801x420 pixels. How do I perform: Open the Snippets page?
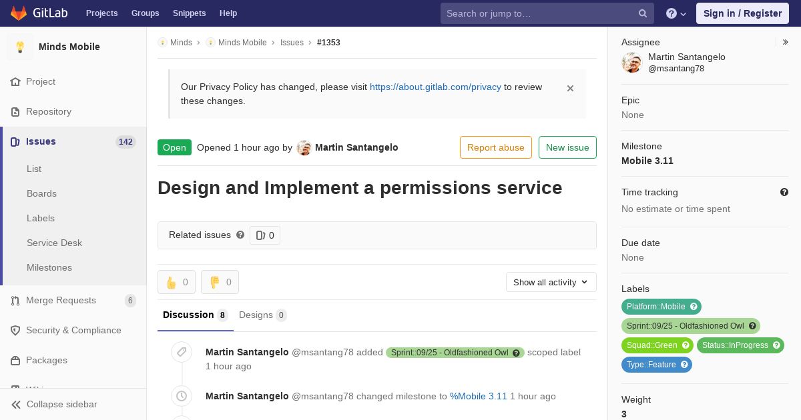point(190,13)
